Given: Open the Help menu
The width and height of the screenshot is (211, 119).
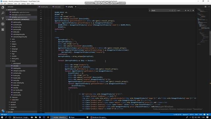Looking at the screenshot, I should pyautogui.click(x=33, y=4).
